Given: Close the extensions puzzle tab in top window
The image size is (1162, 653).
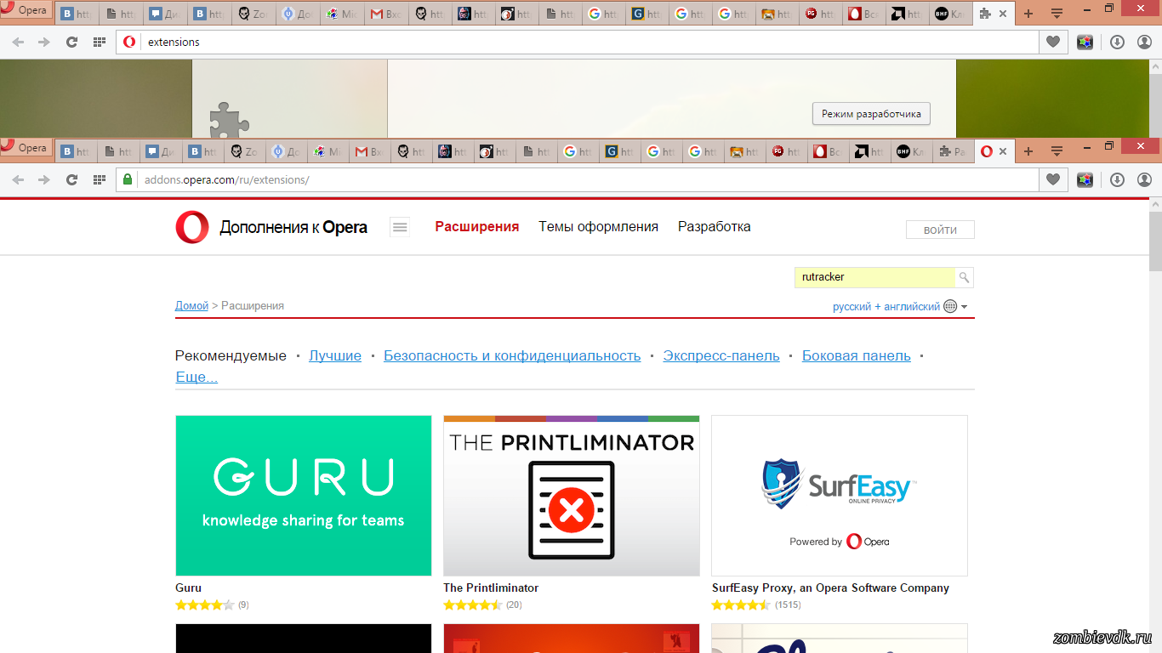Looking at the screenshot, I should tap(1003, 14).
